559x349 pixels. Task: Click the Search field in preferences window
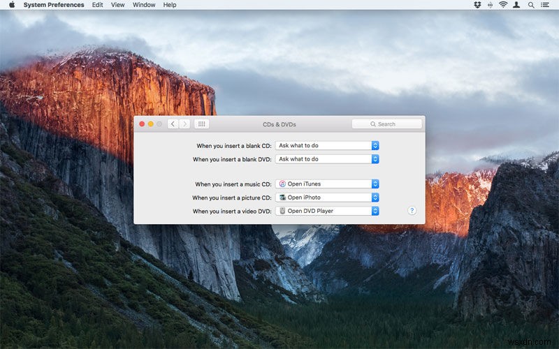(x=387, y=124)
